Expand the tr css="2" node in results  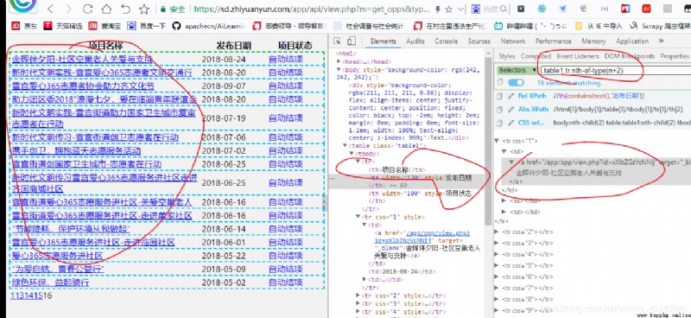498,231
